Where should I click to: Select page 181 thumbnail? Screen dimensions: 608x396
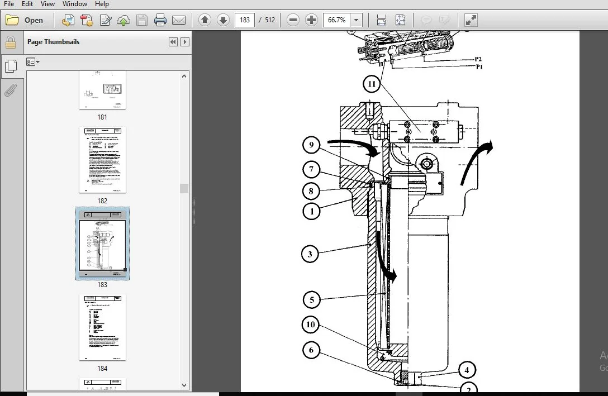[x=102, y=90]
